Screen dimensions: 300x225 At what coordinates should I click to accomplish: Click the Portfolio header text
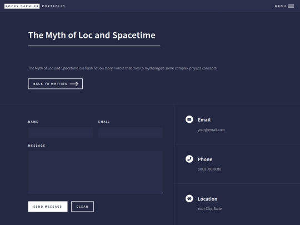[53, 6]
